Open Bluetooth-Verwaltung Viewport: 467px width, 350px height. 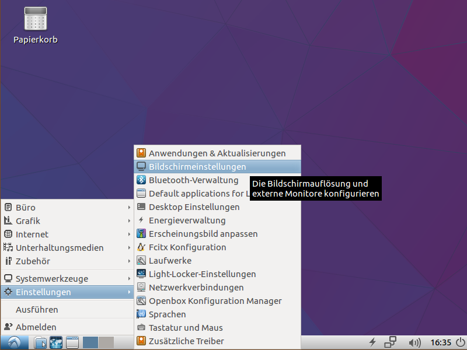point(217,180)
